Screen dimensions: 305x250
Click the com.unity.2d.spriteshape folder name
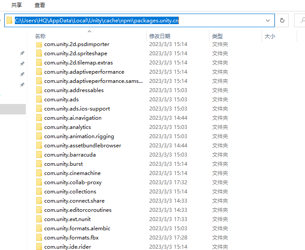(x=76, y=53)
